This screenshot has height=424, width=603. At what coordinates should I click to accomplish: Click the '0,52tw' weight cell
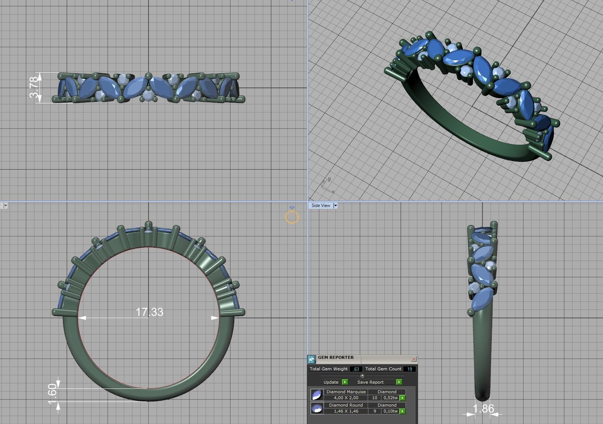click(390, 398)
